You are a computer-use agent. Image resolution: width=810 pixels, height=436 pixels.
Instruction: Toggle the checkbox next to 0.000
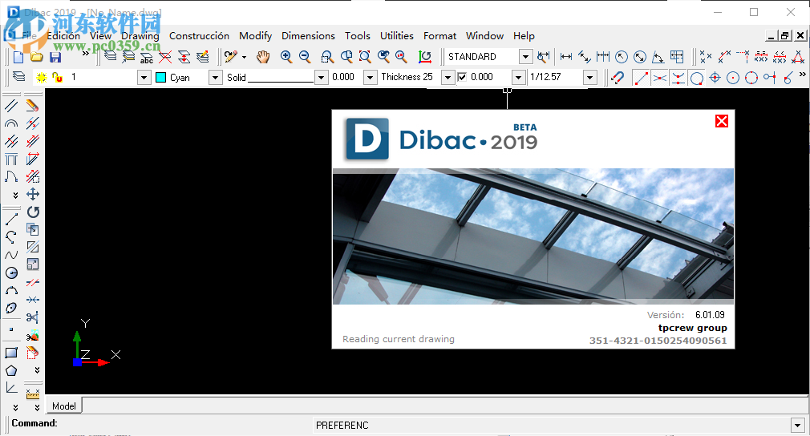click(x=462, y=78)
